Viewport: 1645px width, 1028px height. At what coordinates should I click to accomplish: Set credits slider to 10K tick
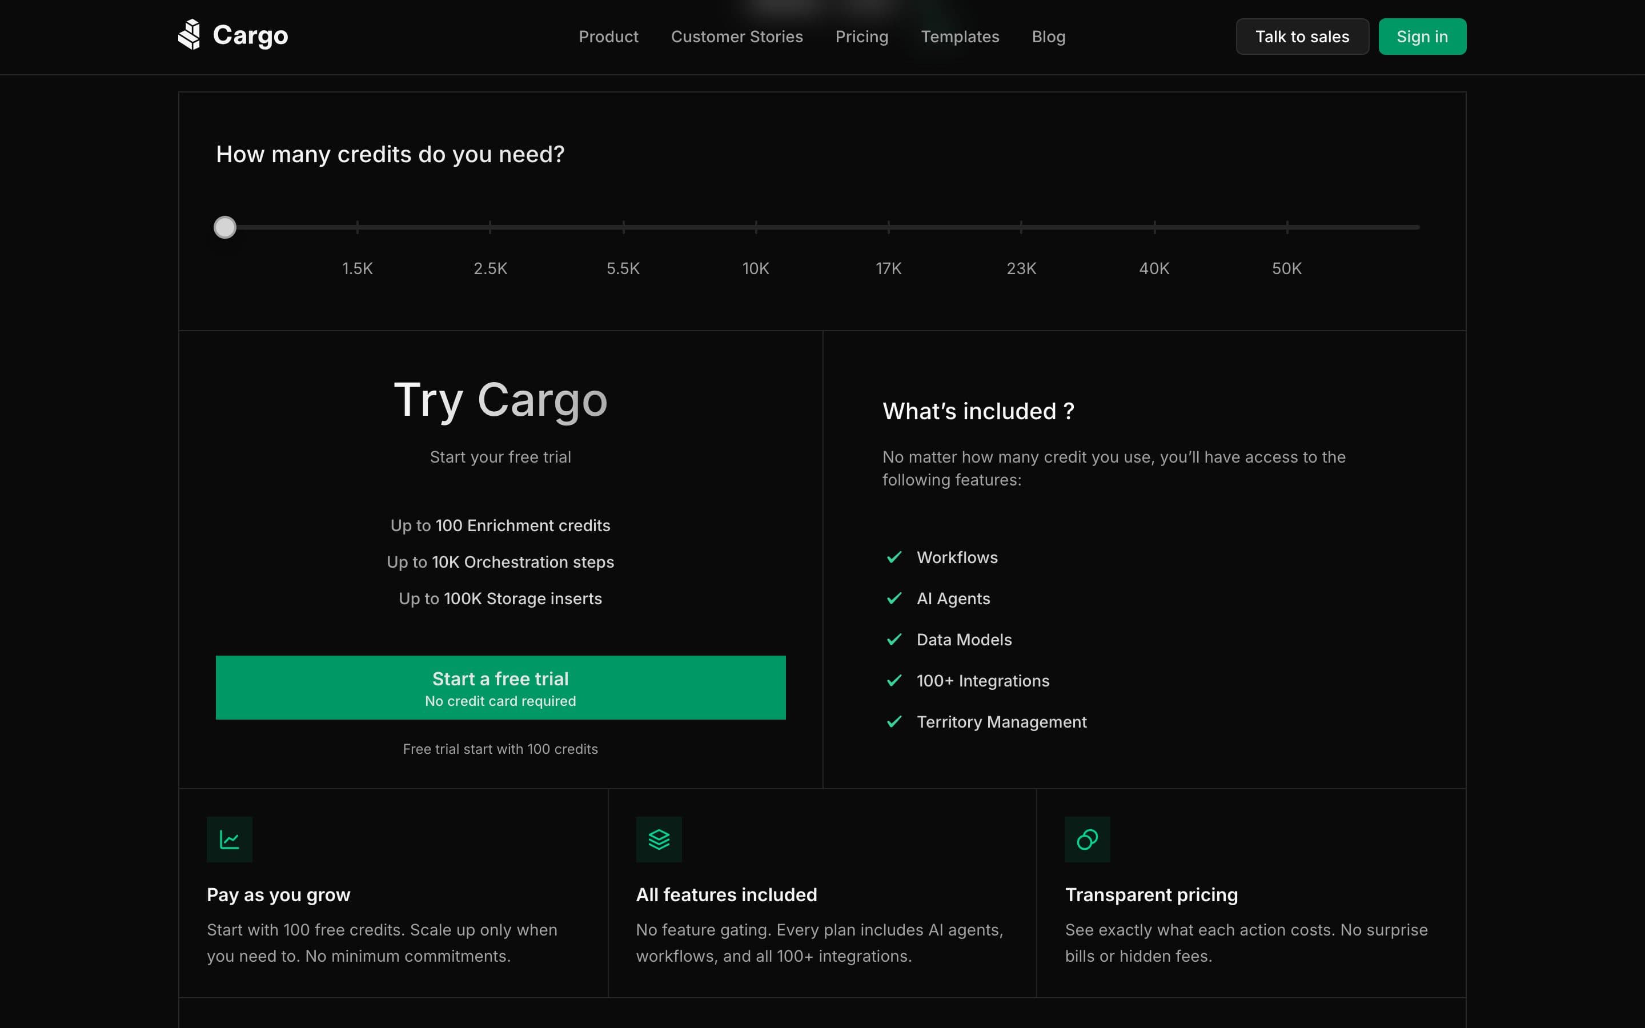tap(756, 227)
